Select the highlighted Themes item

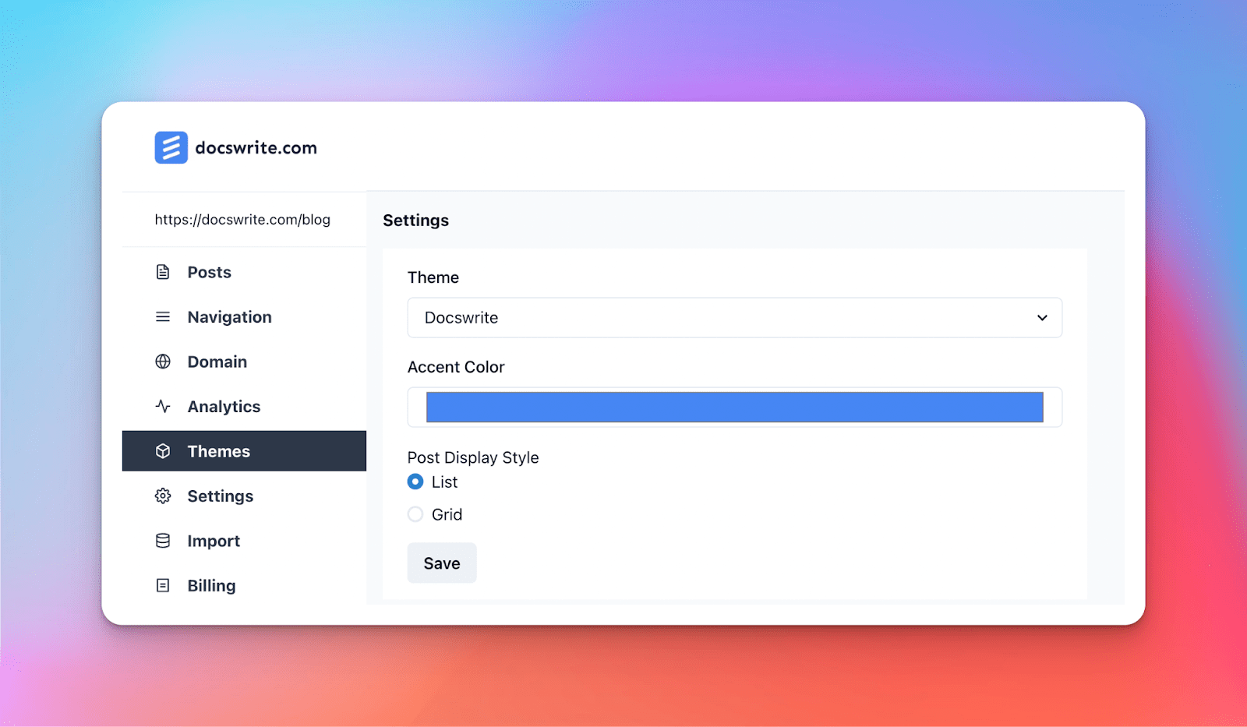244,451
